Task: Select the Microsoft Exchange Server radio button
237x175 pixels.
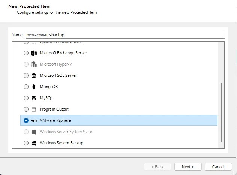Action: pyautogui.click(x=26, y=53)
